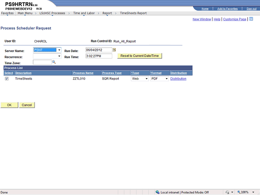This screenshot has width=260, height=195.
Task: Click the zoom magnifier icon in status bar
Action: point(238,192)
